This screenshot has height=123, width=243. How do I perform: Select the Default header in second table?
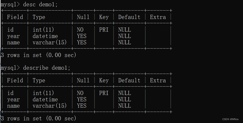point(129,80)
